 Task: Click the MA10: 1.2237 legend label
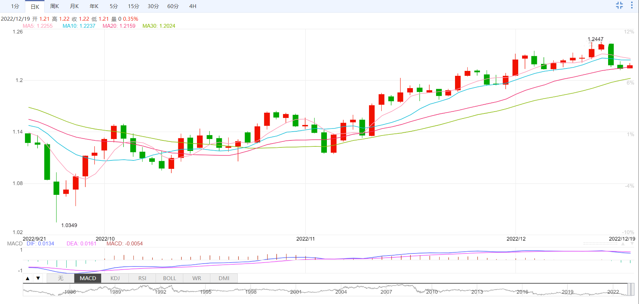(79, 26)
